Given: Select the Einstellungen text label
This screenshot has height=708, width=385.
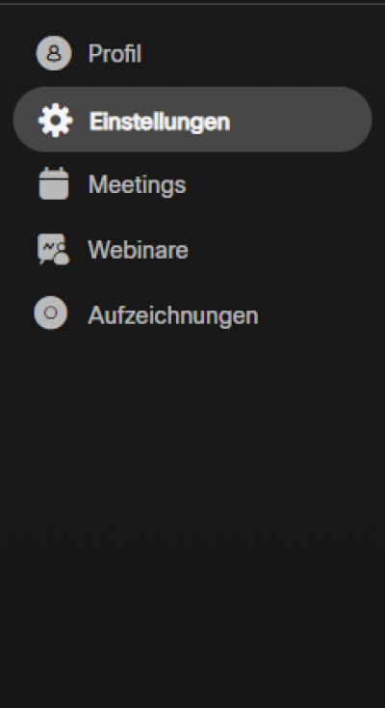Looking at the screenshot, I should 160,122.
